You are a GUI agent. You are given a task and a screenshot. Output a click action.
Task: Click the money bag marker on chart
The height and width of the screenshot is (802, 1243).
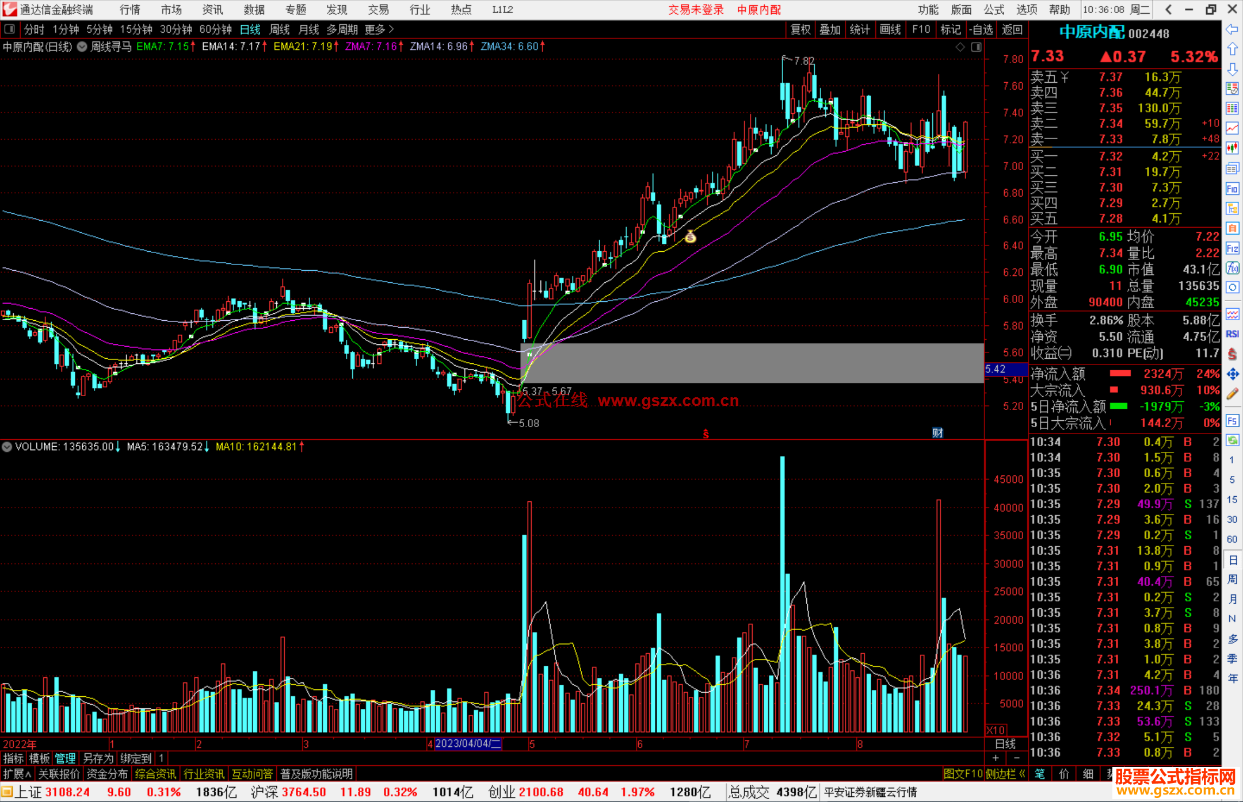pyautogui.click(x=690, y=236)
